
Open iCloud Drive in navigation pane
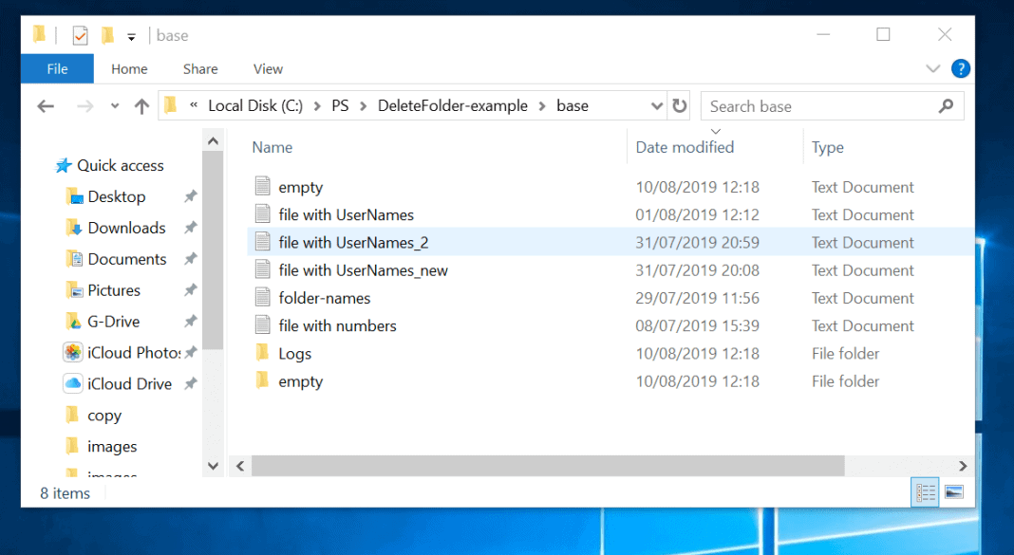[118, 384]
